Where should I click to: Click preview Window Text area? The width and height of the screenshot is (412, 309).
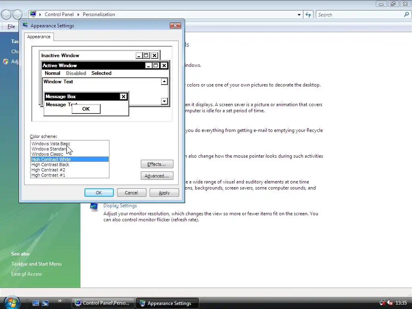[x=58, y=81]
